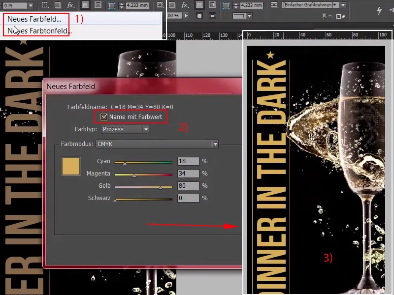Open the opacity percent slider arrow
Image resolution: width=394 pixels, height=295 pixels.
point(186,16)
